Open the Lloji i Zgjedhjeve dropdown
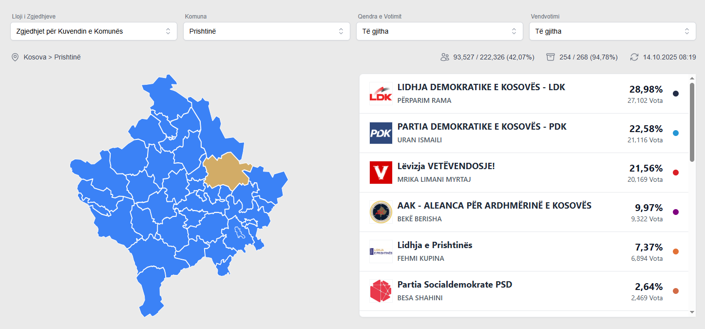Screen dimensions: 705x329 (x=94, y=31)
